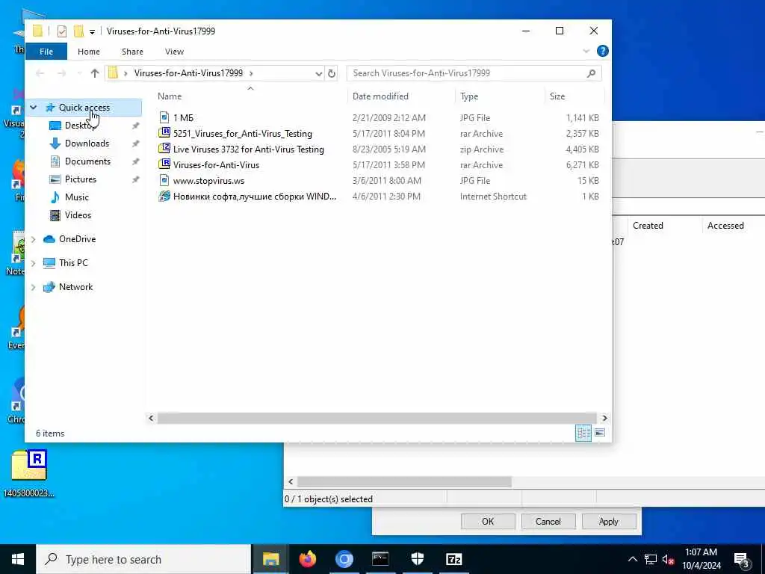Click the file list scroll right arrow
Image resolution: width=765 pixels, height=574 pixels.
point(604,419)
